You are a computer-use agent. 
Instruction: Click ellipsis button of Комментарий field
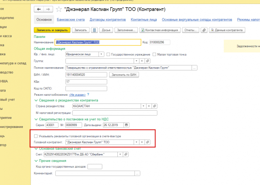pos(137,173)
